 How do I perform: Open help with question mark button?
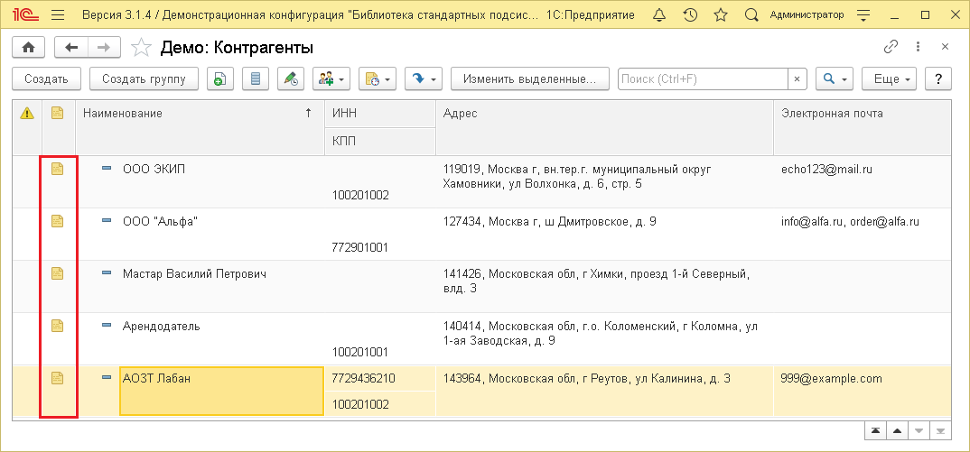(x=938, y=79)
